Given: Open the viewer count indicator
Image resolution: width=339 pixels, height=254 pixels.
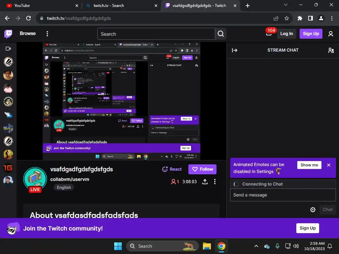Looking at the screenshot, I should click(175, 182).
